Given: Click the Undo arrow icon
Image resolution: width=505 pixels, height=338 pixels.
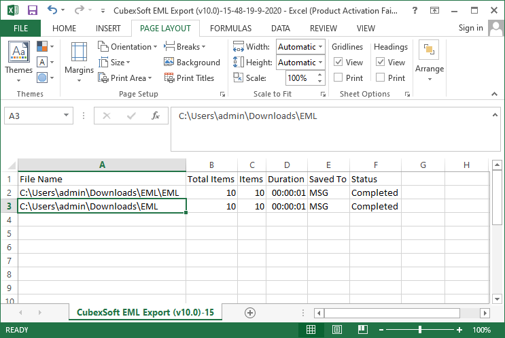Looking at the screenshot, I should (52, 10).
